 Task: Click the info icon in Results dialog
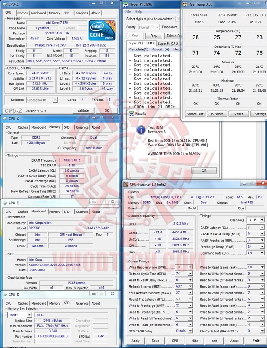[141, 130]
